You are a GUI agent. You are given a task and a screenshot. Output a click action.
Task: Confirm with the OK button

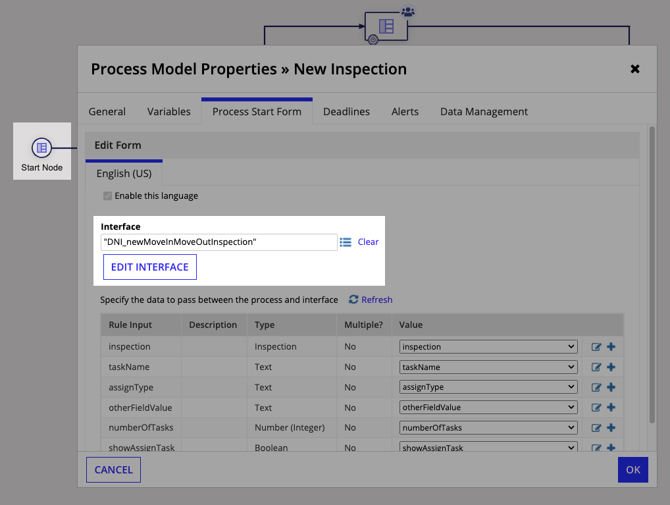tap(633, 469)
